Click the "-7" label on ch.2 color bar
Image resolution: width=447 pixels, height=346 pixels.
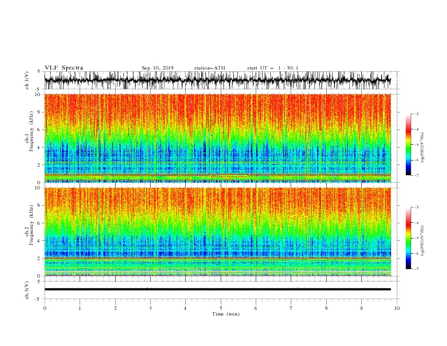point(417,269)
